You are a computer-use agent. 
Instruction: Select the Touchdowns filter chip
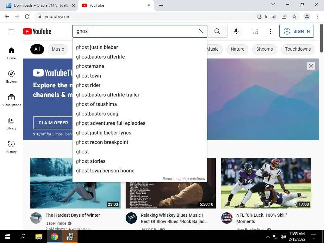(298, 49)
